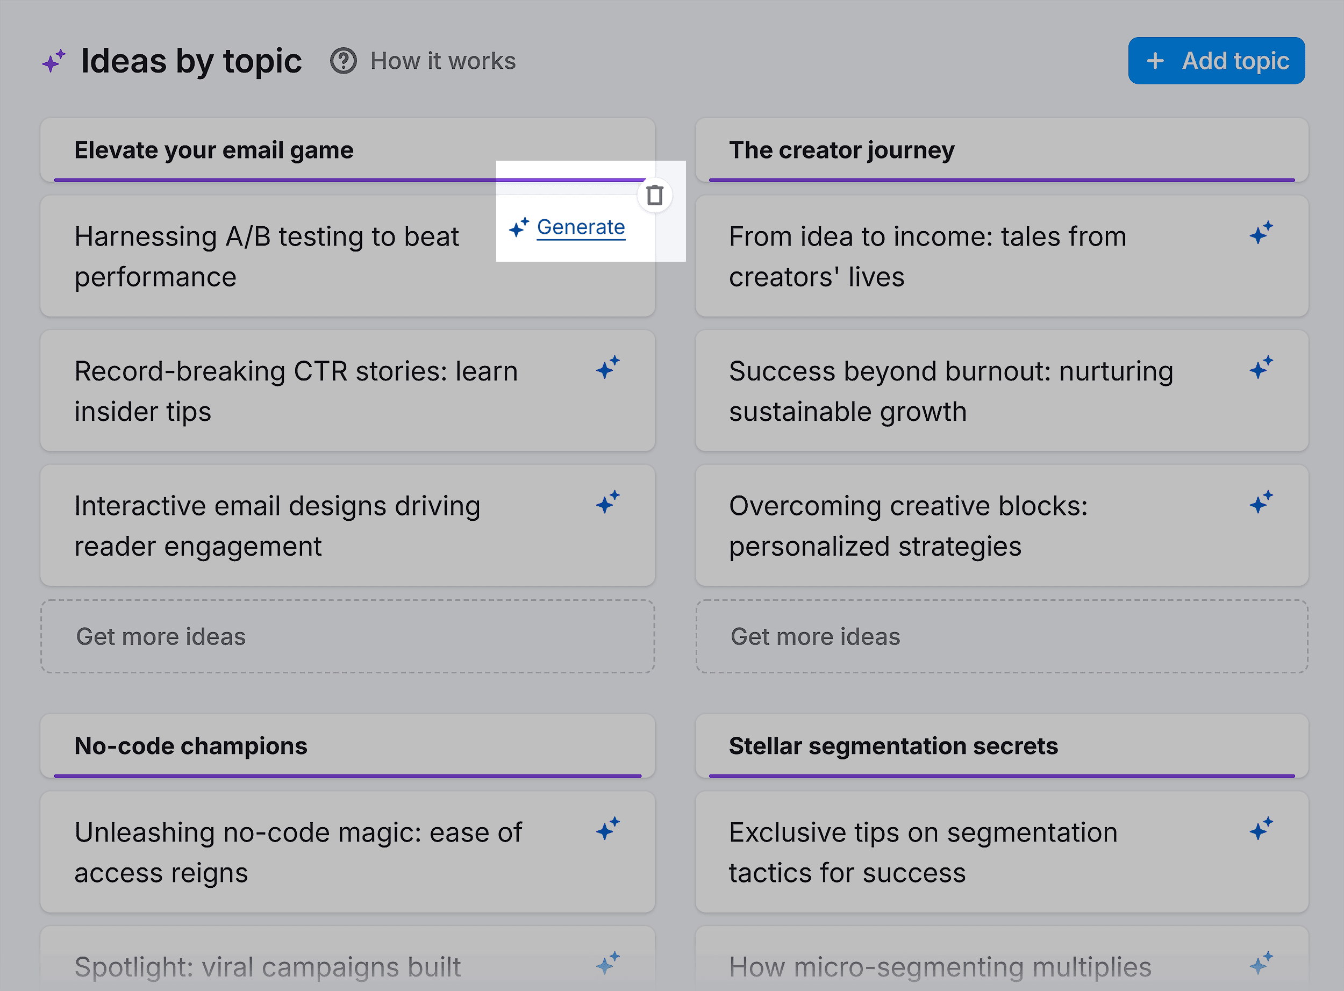Viewport: 1344px width, 991px height.
Task: Click the sparkle icon on "Exclusive tips on segmentation"
Action: [x=1262, y=831]
